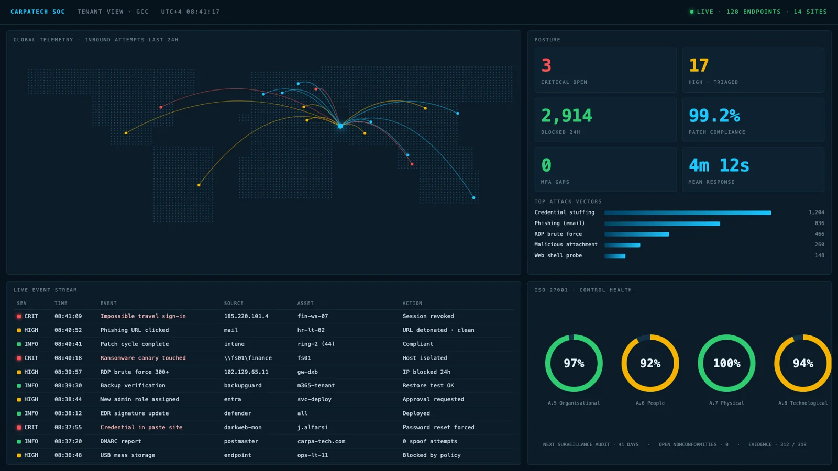Click the yellow severity dot for RDP brute force 300+
Image resolution: width=838 pixels, height=471 pixels.
(x=19, y=372)
